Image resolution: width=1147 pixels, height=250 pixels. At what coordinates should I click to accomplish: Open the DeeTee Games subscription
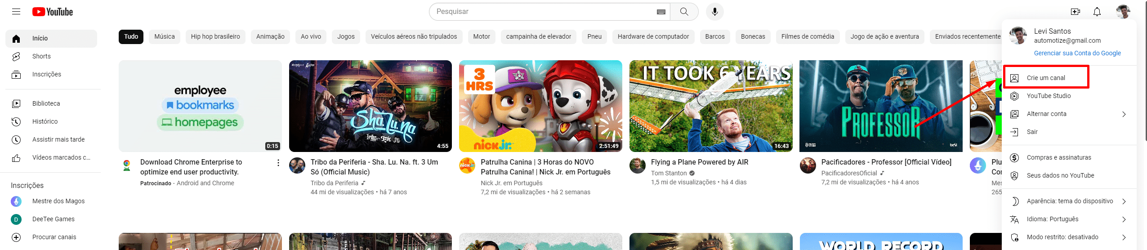pos(51,219)
